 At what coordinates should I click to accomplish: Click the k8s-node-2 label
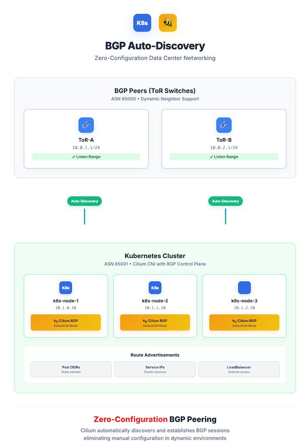coord(155,301)
